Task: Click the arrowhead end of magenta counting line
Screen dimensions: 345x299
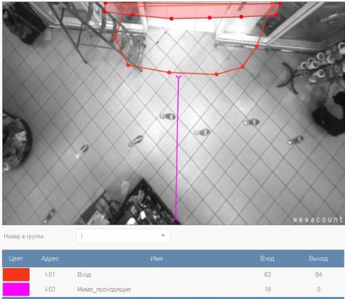Action: coord(179,77)
